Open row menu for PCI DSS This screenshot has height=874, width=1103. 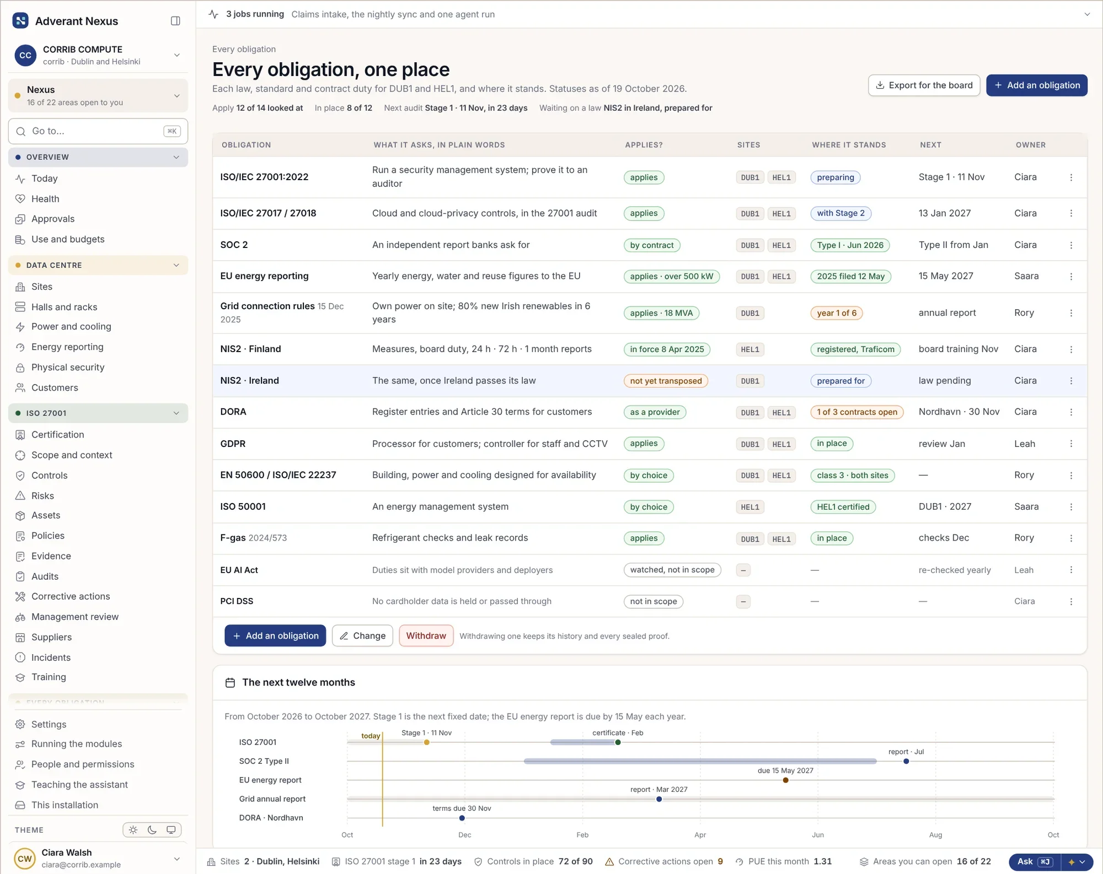pos(1071,602)
